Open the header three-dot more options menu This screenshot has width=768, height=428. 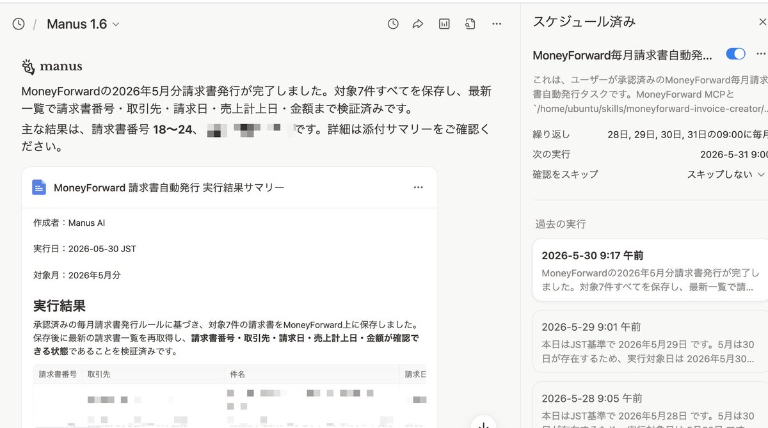[x=497, y=24]
